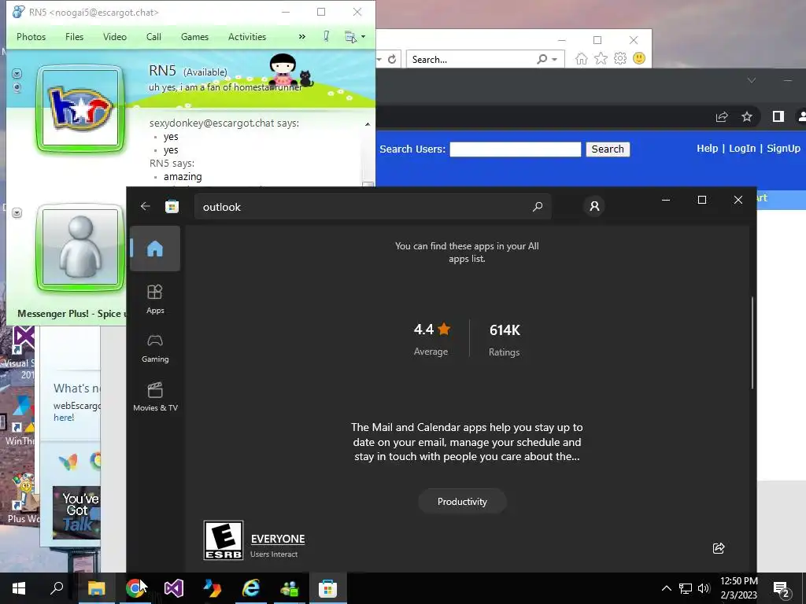Expand the options arrow beside contact picture
Image resolution: width=806 pixels, height=604 pixels.
17,73
